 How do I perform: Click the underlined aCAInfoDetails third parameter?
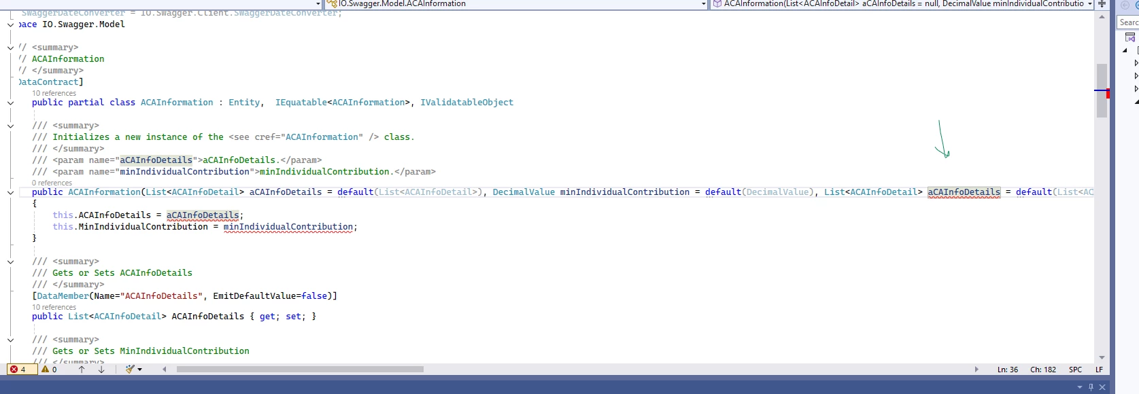[964, 192]
